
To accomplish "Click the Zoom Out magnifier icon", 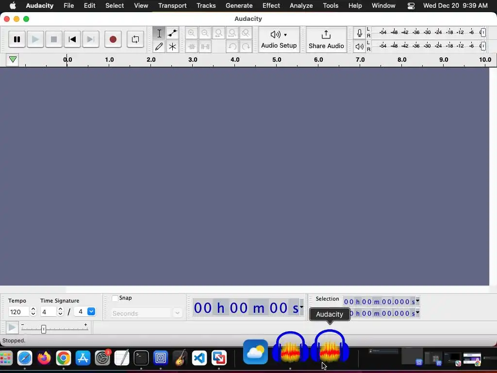I will (x=205, y=33).
